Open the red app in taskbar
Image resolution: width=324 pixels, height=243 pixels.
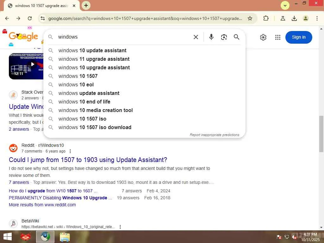pos(26,237)
